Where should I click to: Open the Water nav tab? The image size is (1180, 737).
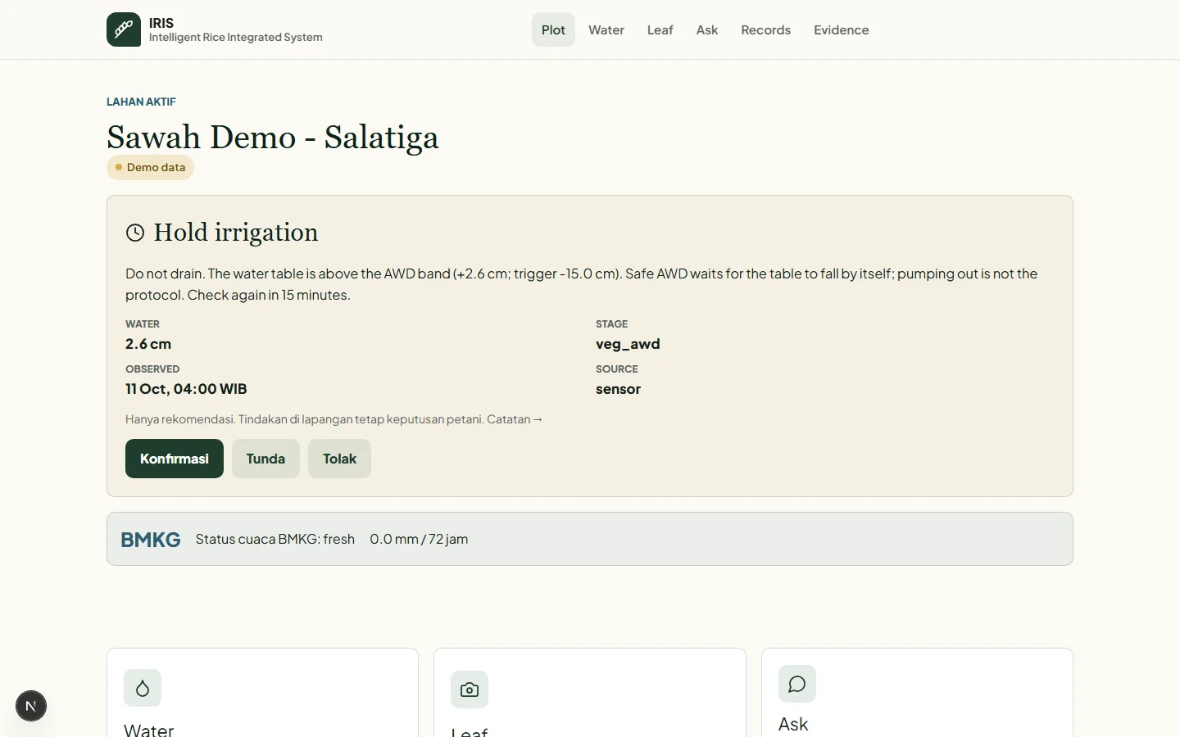point(606,29)
